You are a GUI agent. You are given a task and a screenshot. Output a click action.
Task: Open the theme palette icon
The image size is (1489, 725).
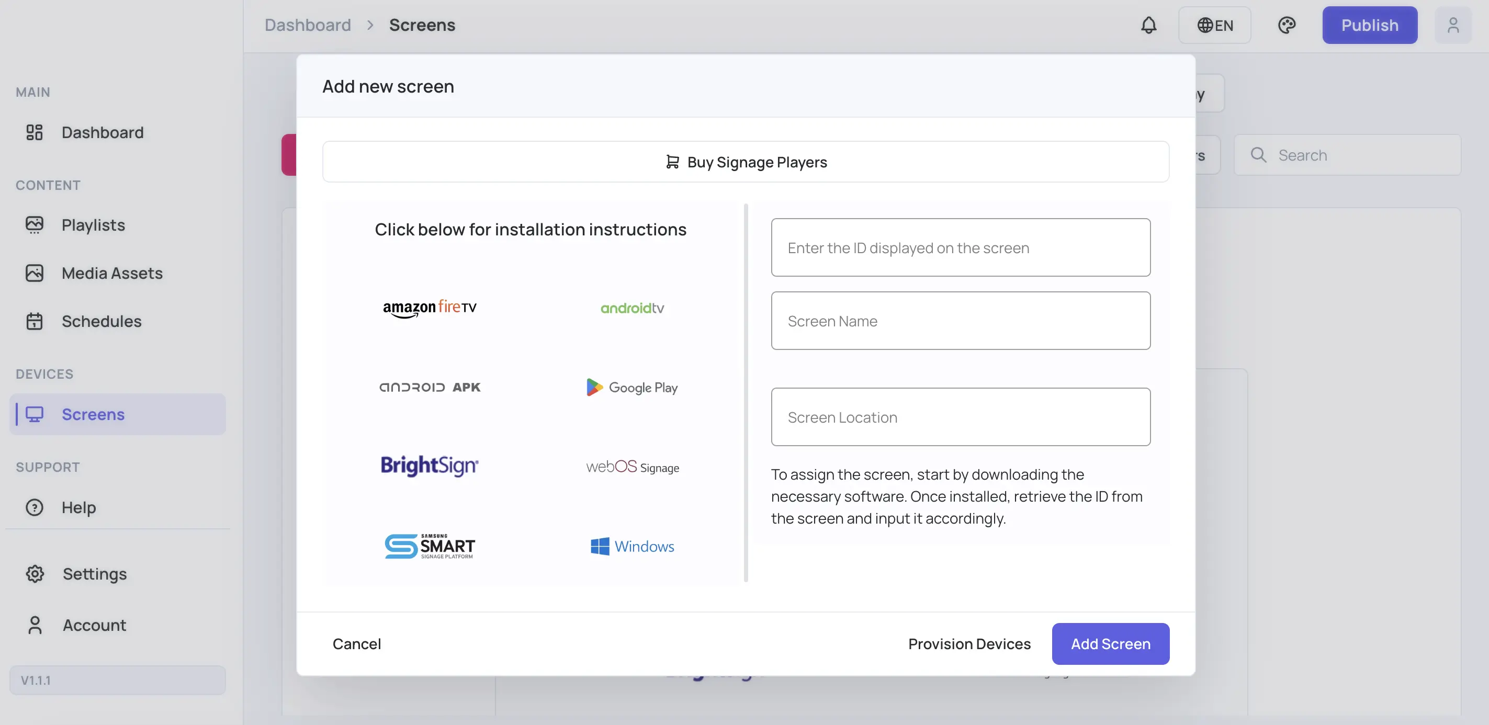click(1287, 26)
